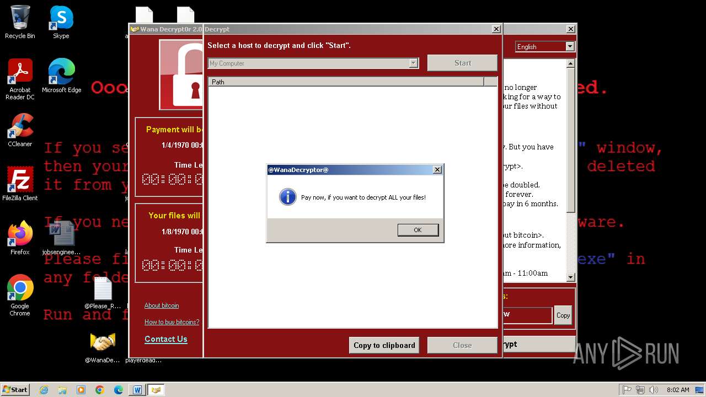
Task: Click OK in the @WanaDecryptor@ message box
Action: tap(418, 230)
